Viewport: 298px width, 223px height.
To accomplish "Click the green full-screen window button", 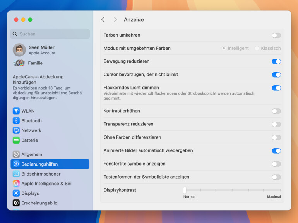I will pos(30,20).
